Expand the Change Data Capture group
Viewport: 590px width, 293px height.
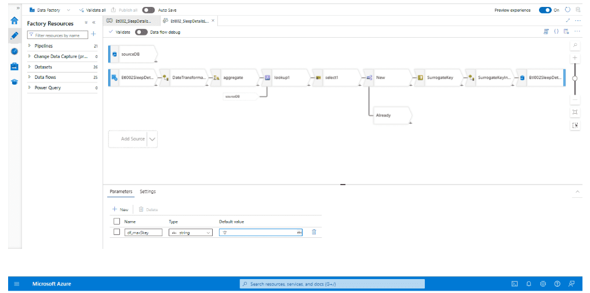pyautogui.click(x=30, y=56)
